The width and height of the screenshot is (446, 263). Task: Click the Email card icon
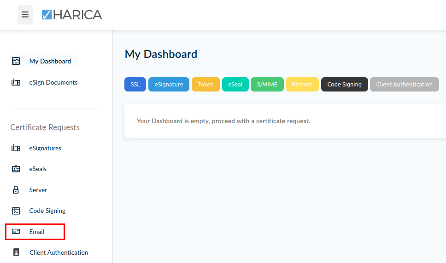click(16, 232)
